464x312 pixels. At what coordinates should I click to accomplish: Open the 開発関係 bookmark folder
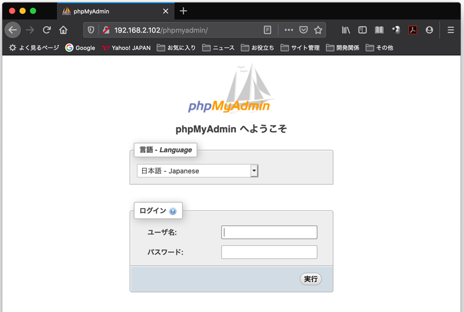[343, 48]
